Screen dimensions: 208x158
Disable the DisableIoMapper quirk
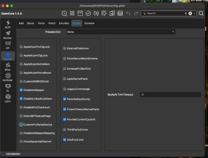21,90
